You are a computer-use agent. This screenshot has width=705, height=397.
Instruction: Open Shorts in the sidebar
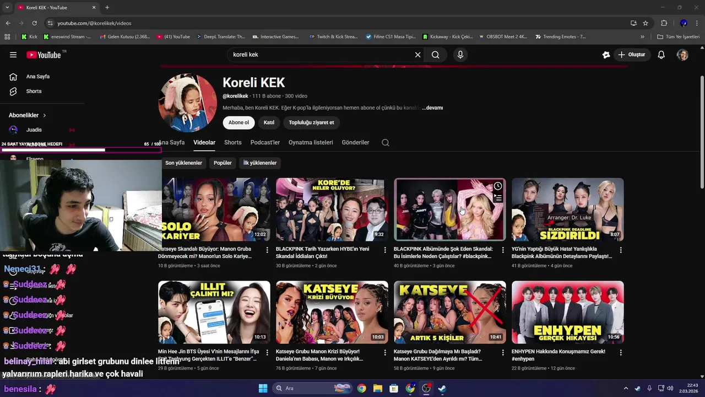pos(34,91)
